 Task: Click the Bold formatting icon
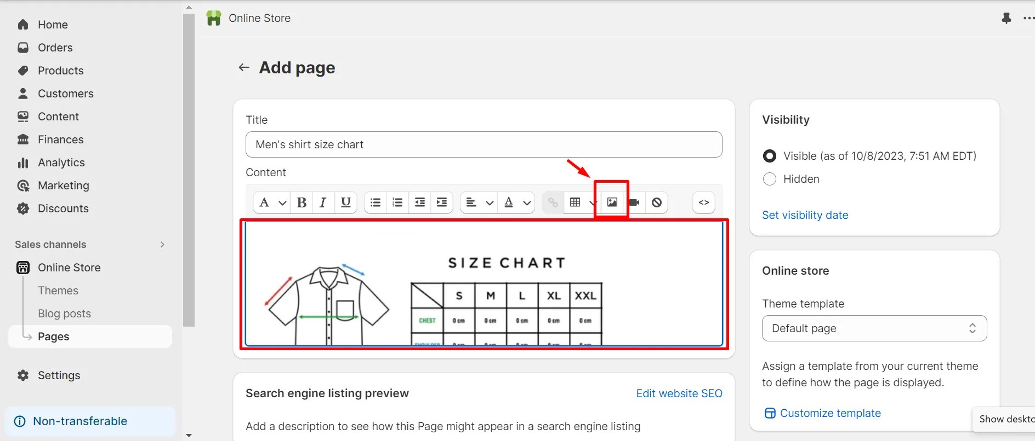302,202
